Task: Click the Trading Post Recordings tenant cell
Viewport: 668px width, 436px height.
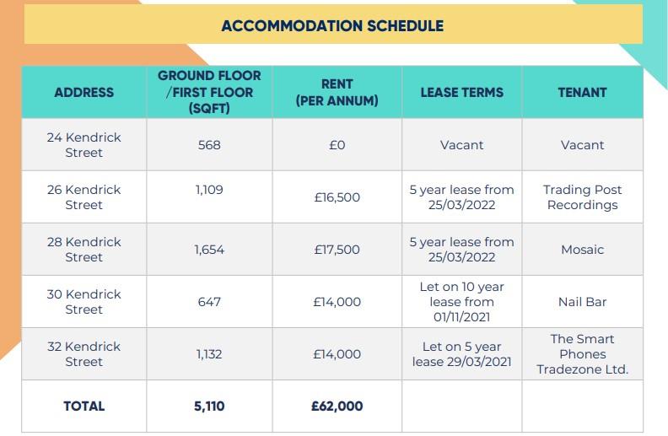Action: tap(582, 197)
